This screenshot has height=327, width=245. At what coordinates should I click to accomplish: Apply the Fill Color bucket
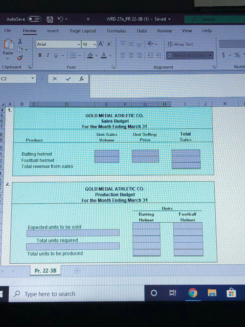coord(90,55)
